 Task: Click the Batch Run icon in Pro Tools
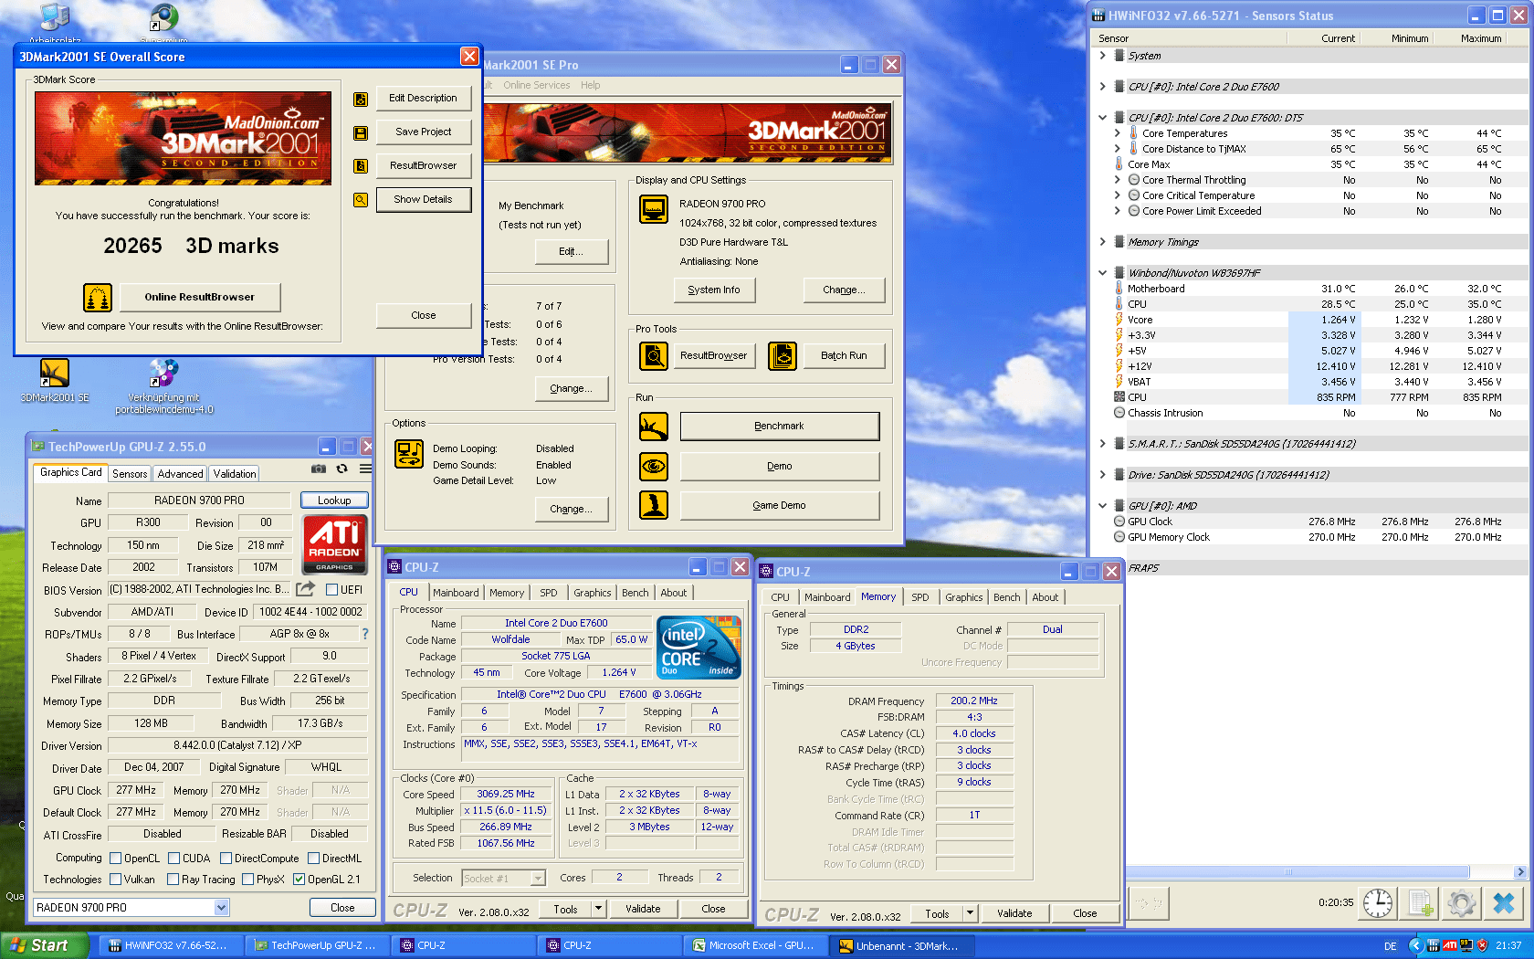point(783,356)
